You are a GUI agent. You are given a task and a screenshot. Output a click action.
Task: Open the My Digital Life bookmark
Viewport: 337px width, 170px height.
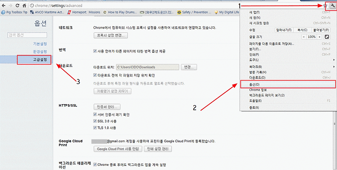227,12
